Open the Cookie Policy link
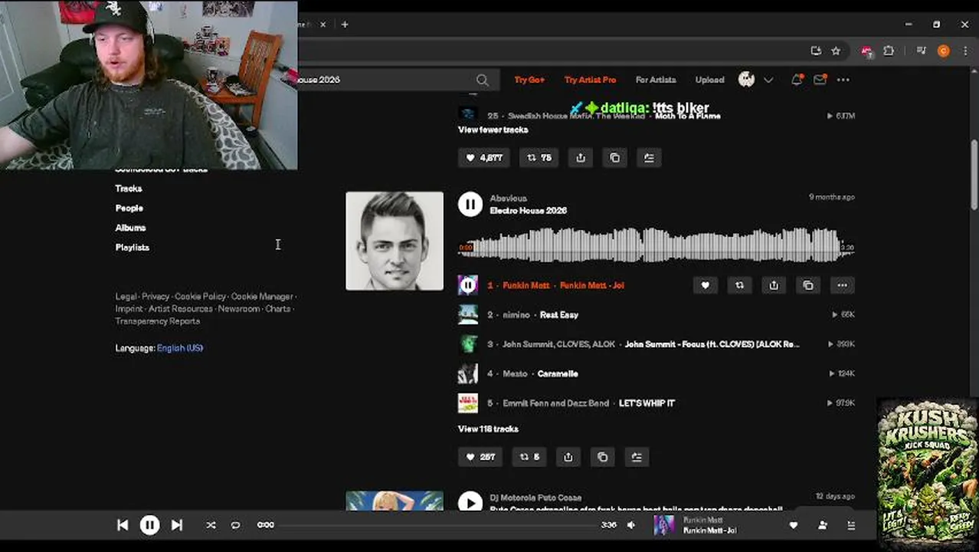Screen dimensions: 979x552 [200, 297]
